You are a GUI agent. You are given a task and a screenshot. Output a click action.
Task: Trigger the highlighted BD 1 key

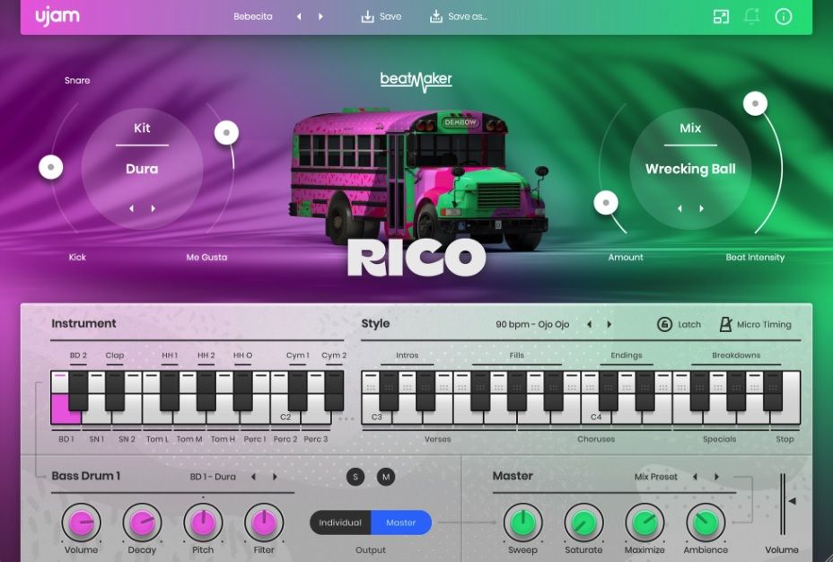63,409
